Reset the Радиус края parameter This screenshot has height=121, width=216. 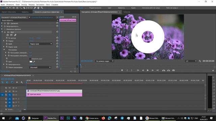pyautogui.click(x=57, y=47)
